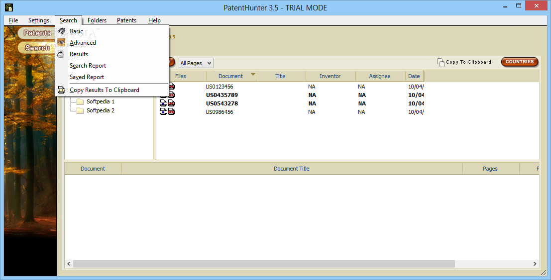Click the PatentHunter app icon in title bar
This screenshot has width=551, height=280.
tap(9, 7)
